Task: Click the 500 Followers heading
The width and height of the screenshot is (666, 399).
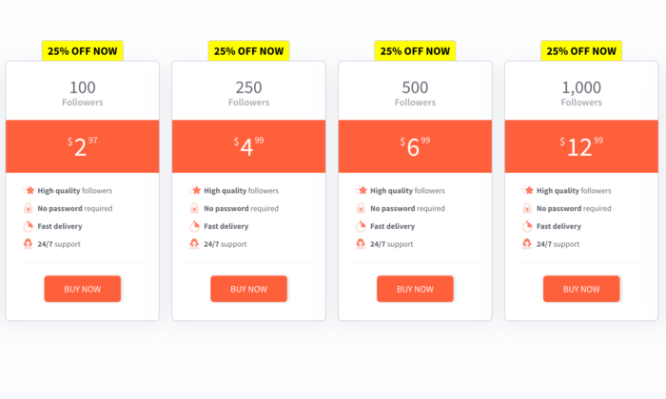Action: (415, 93)
